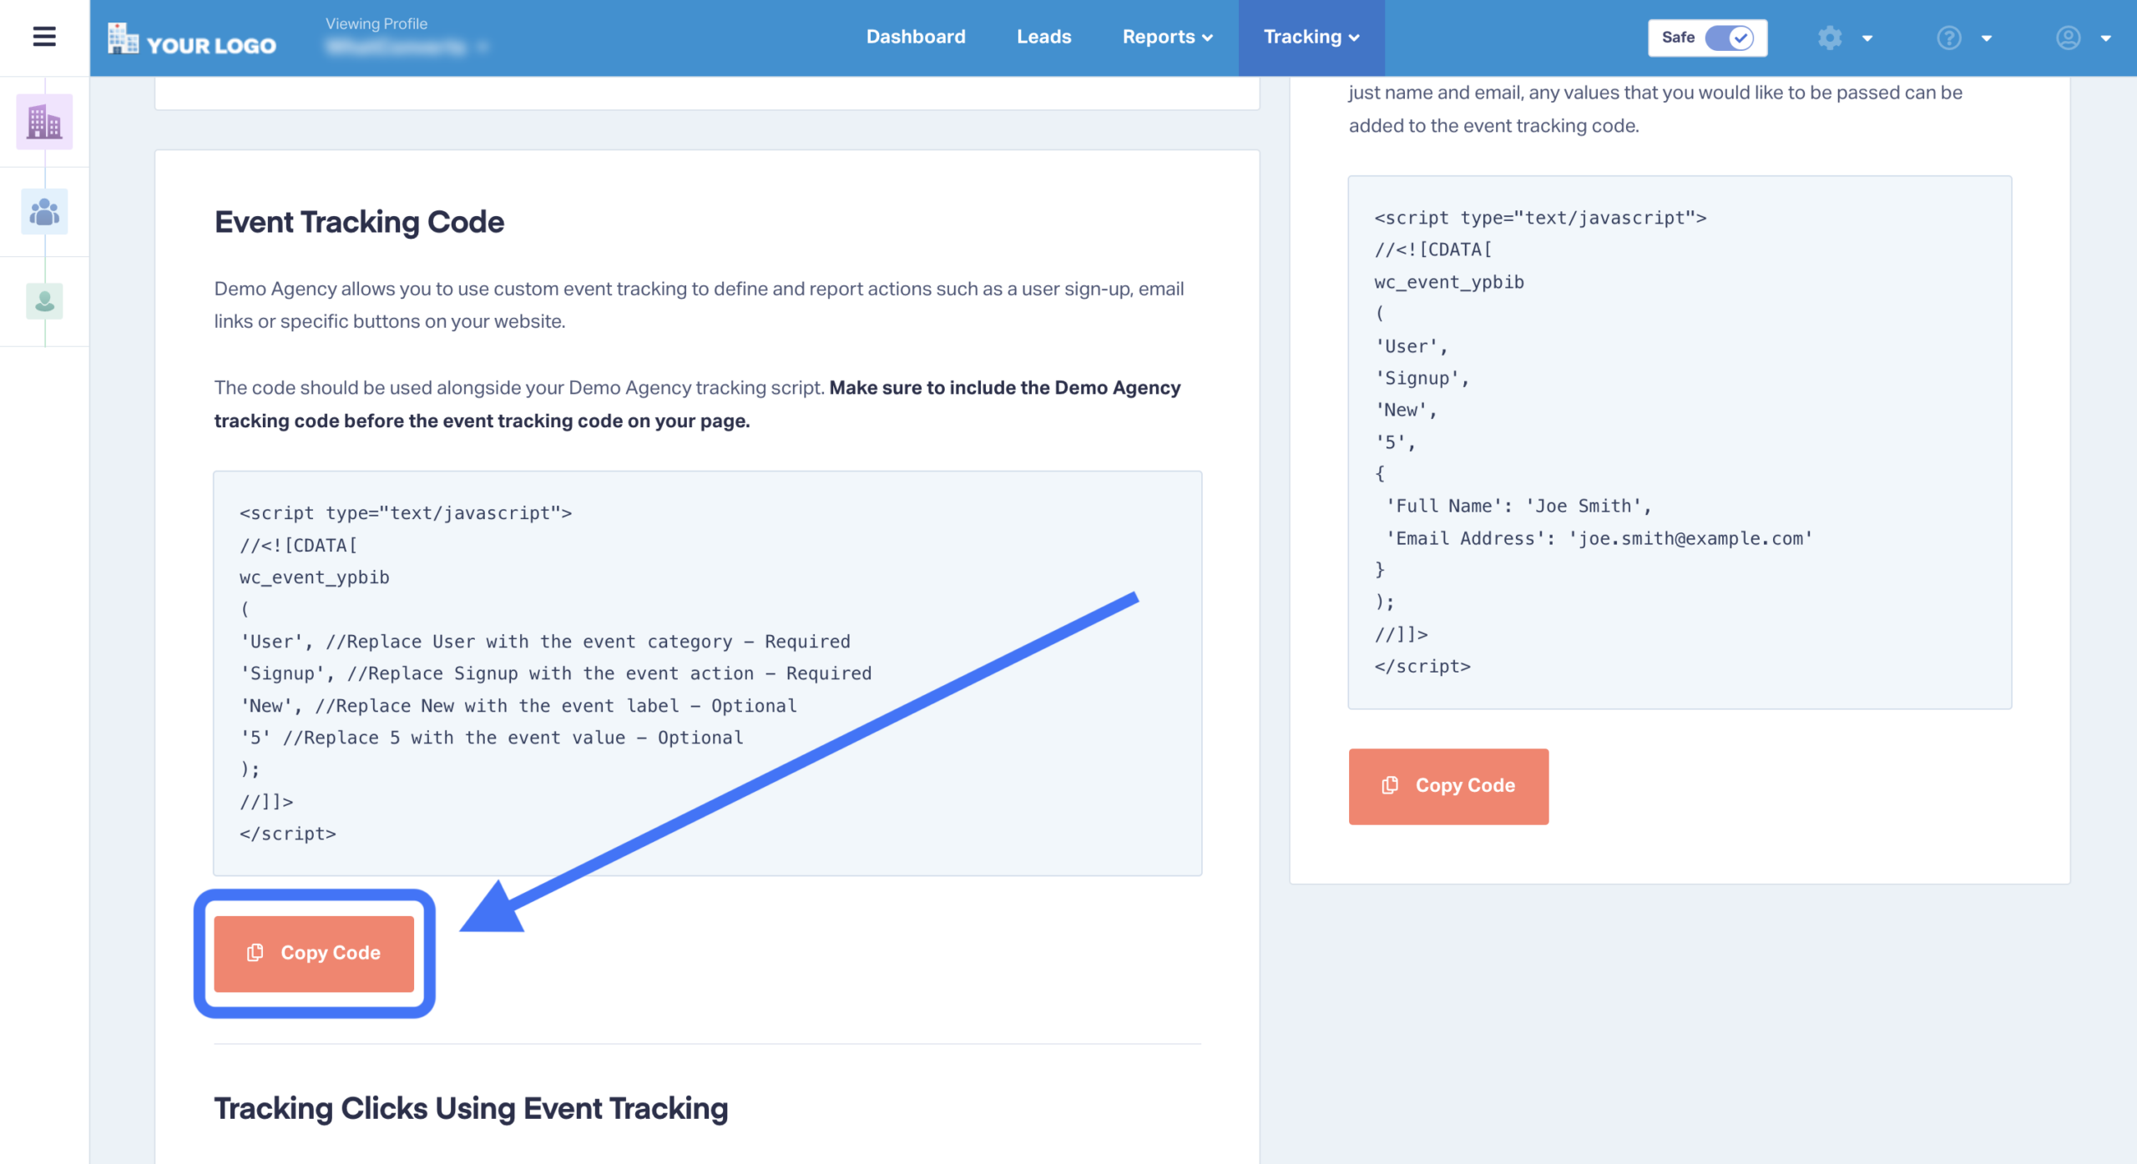Screen dimensions: 2137x1164
Task: Go to the Dashboard menu item
Action: click(916, 37)
